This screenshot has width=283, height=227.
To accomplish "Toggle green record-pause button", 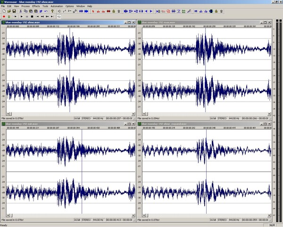I will tap(9, 17).
